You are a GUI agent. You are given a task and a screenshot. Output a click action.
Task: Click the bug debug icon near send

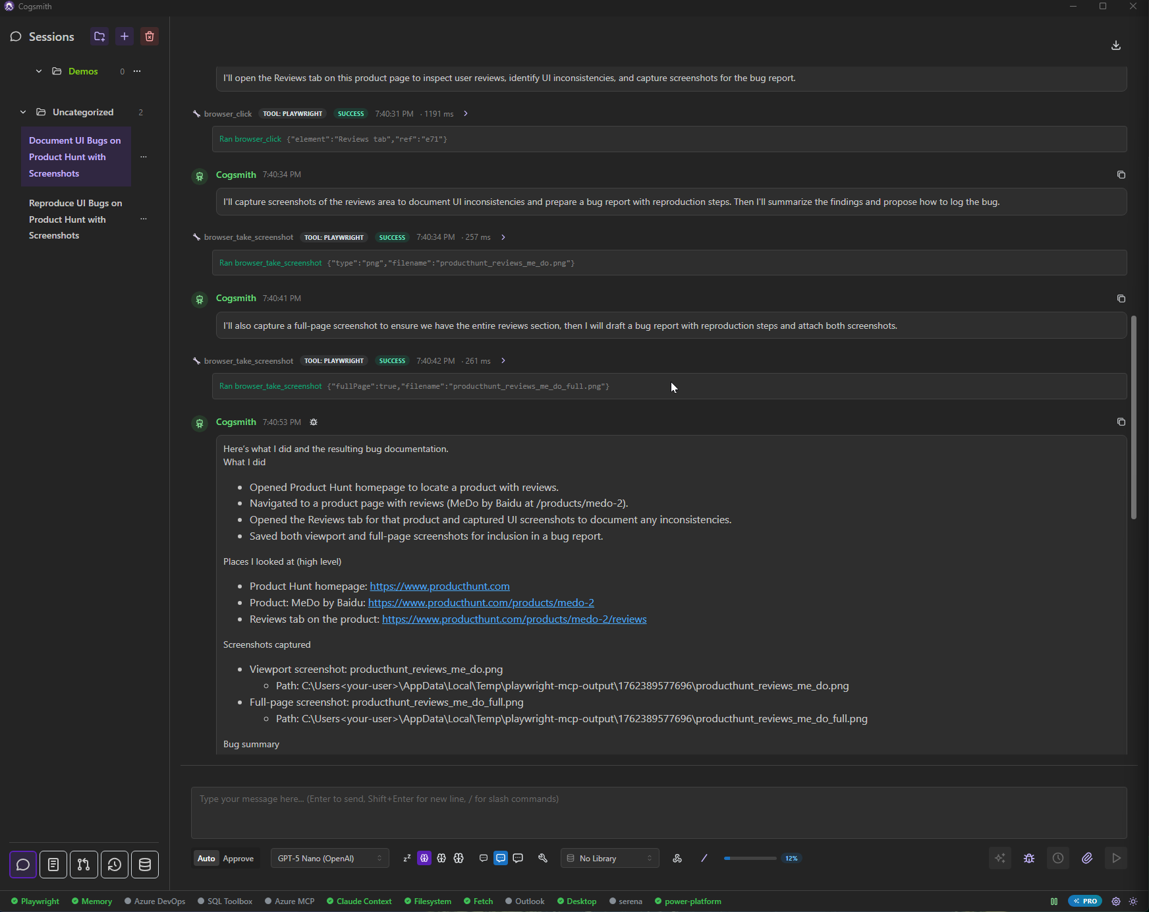pos(1029,858)
